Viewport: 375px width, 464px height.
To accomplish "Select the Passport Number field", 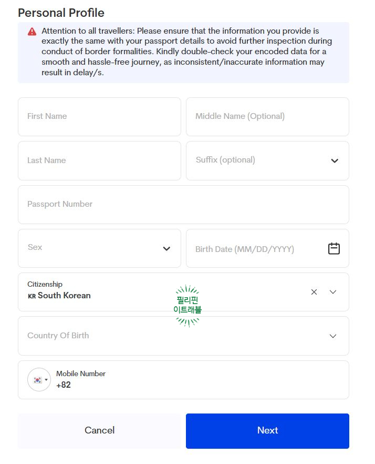I will (183, 205).
